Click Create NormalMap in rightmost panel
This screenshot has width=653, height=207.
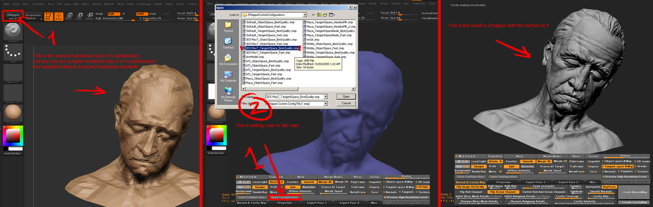coord(634,192)
